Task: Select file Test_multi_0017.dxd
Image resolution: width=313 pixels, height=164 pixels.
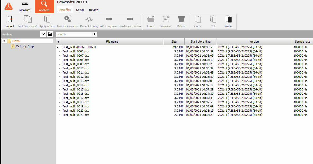Action: [76, 98]
